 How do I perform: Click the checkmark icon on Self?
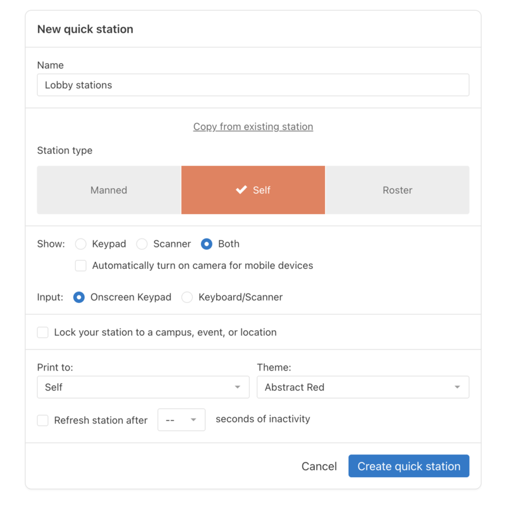(241, 190)
